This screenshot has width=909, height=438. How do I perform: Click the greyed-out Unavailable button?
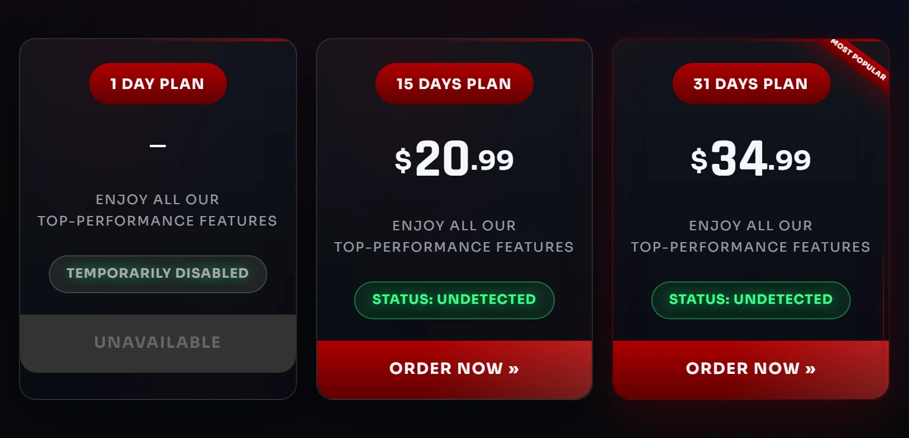point(157,343)
